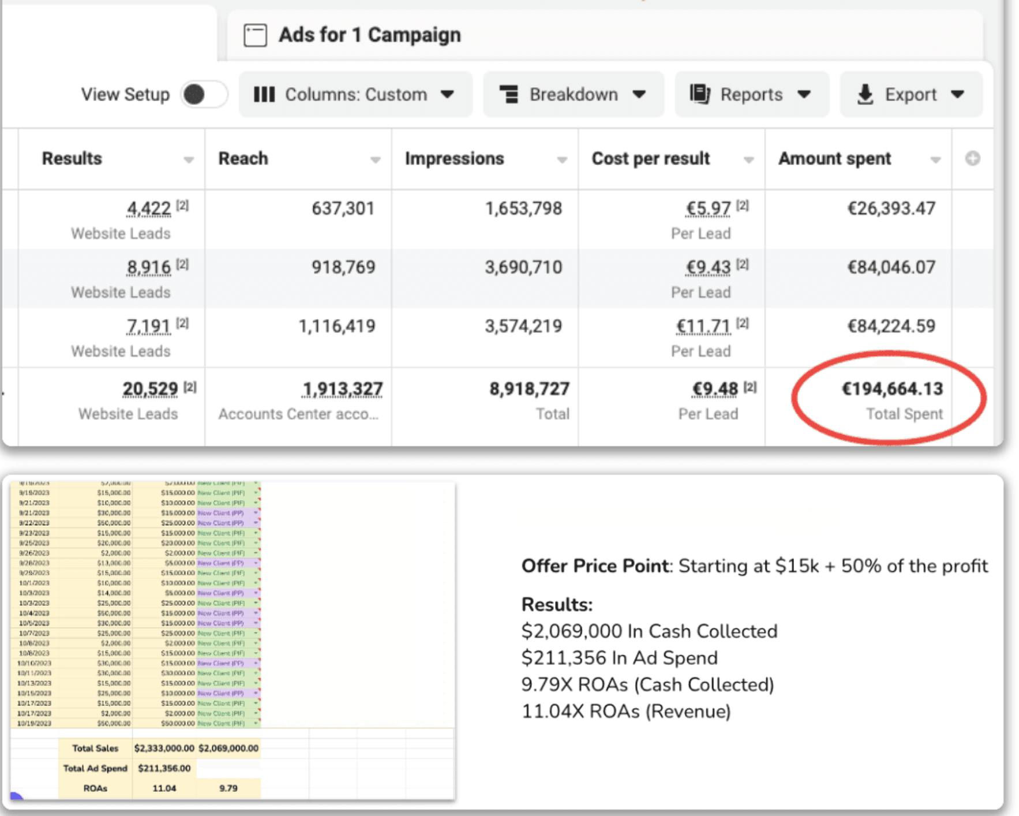Click the €194,664.13 total spent value
Screen dimensions: 1019x816
[892, 390]
